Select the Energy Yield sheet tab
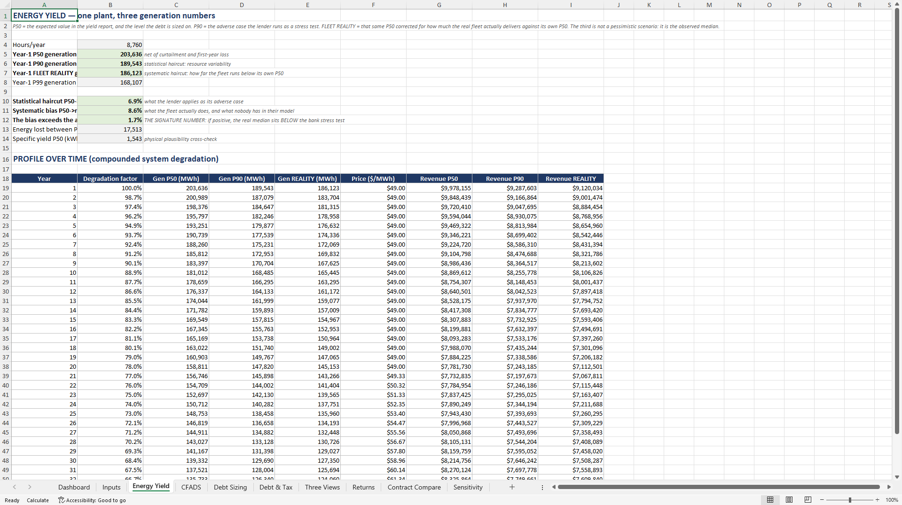The image size is (902, 505). [x=151, y=487]
